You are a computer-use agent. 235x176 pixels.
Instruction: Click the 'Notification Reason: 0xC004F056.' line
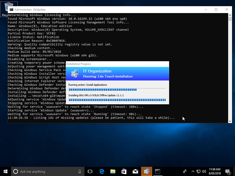[x=37, y=41]
